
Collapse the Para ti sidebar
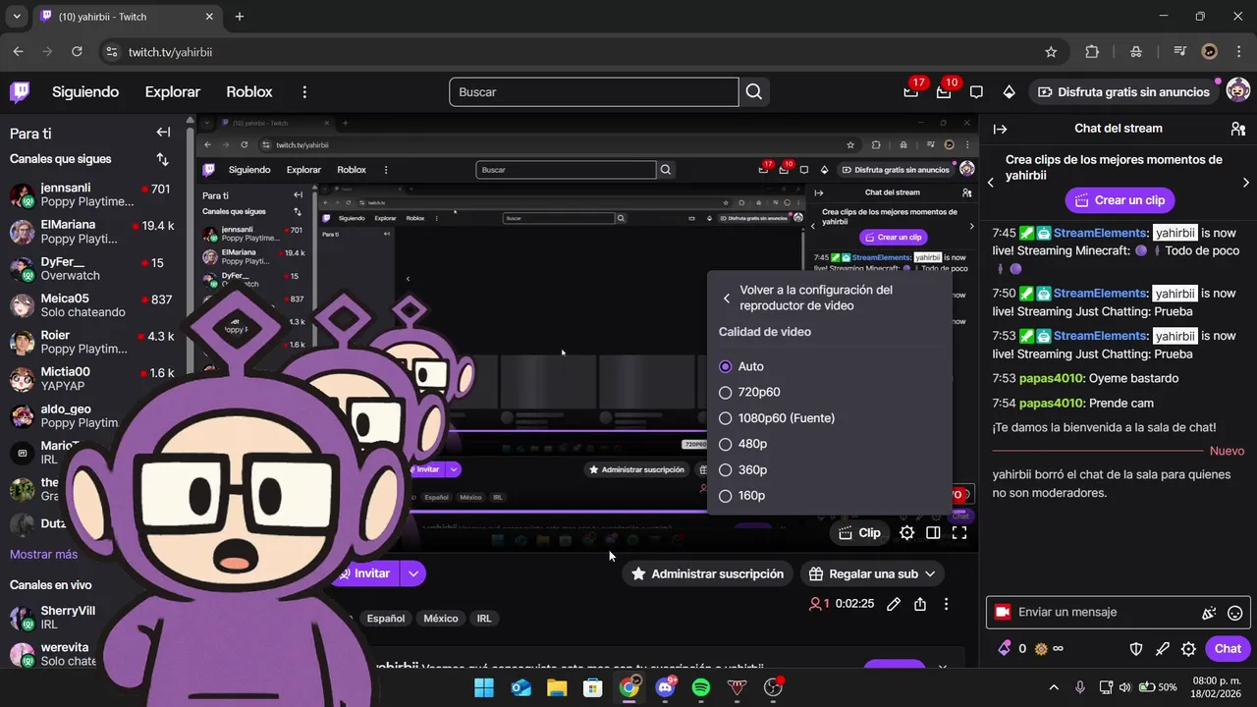click(x=163, y=133)
